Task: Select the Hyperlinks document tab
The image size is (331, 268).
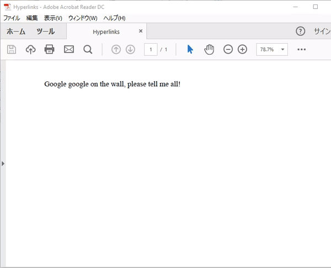Action: 106,31
